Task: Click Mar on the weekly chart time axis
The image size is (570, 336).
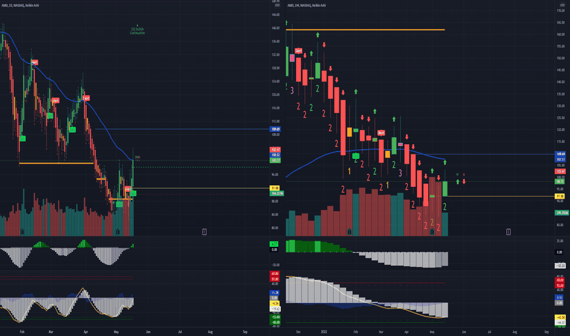Action: (x=381, y=332)
